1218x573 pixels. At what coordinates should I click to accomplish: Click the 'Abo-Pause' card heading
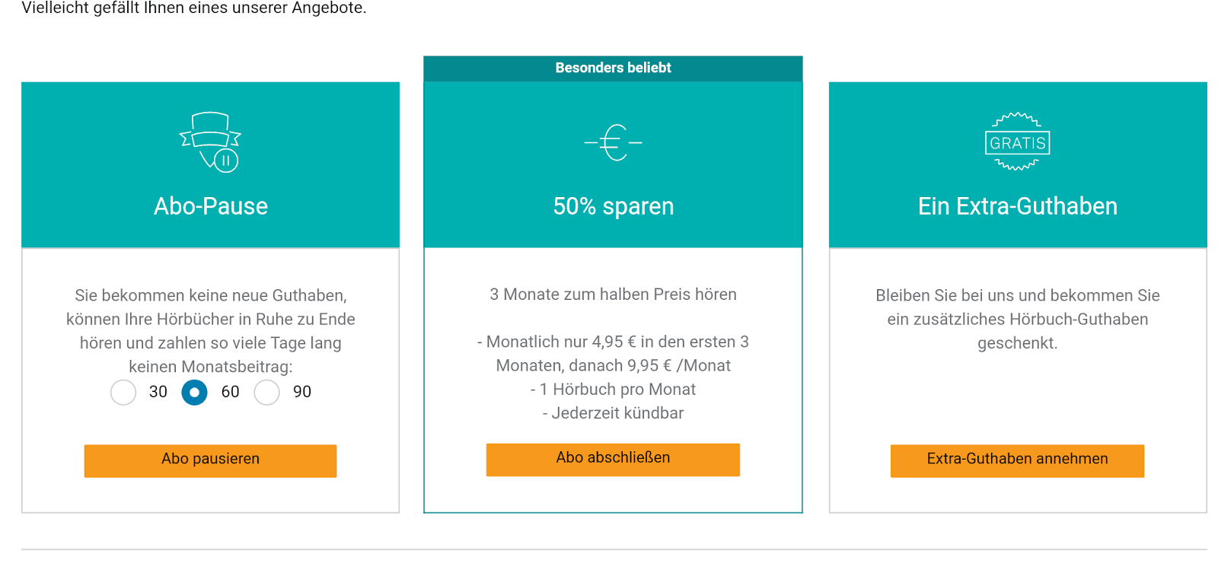click(x=211, y=206)
